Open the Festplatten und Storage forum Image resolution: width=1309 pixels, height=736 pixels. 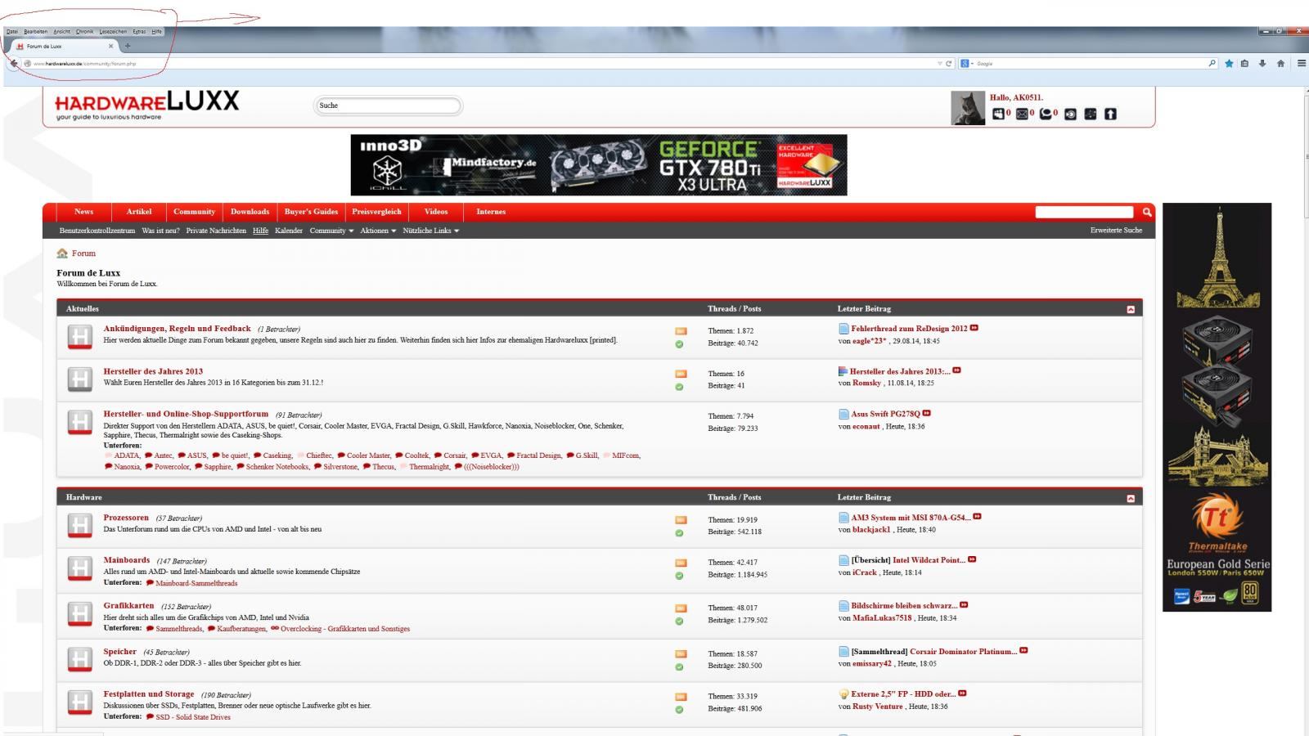point(149,694)
